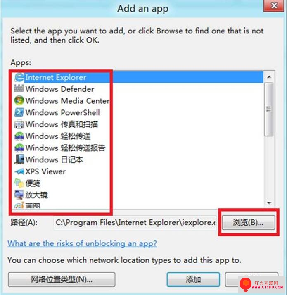Click the apps list up arrow
The width and height of the screenshot is (287, 295).
(269, 77)
